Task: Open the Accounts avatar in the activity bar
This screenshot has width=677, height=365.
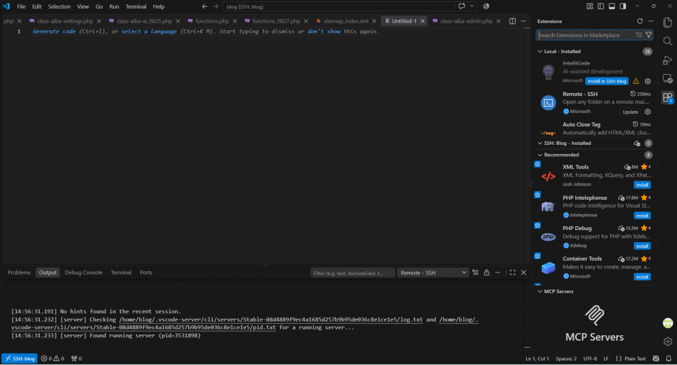Action: 668,323
